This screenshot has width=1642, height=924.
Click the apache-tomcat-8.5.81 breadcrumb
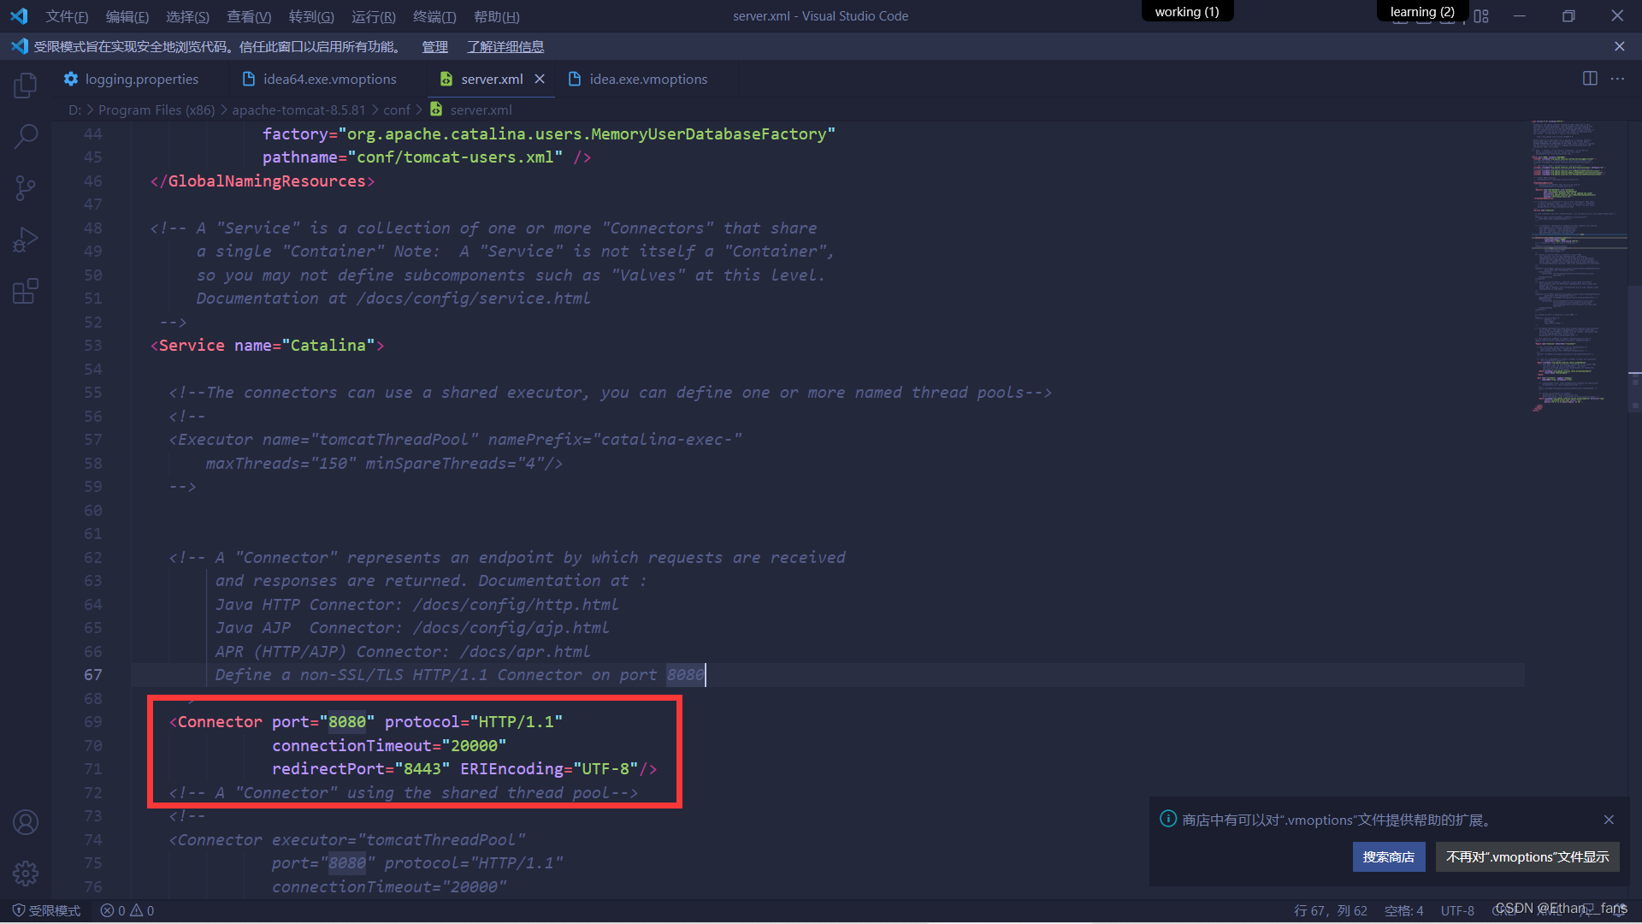(x=298, y=110)
